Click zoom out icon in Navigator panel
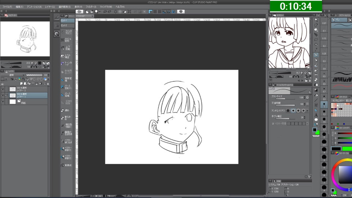 coord(32,63)
